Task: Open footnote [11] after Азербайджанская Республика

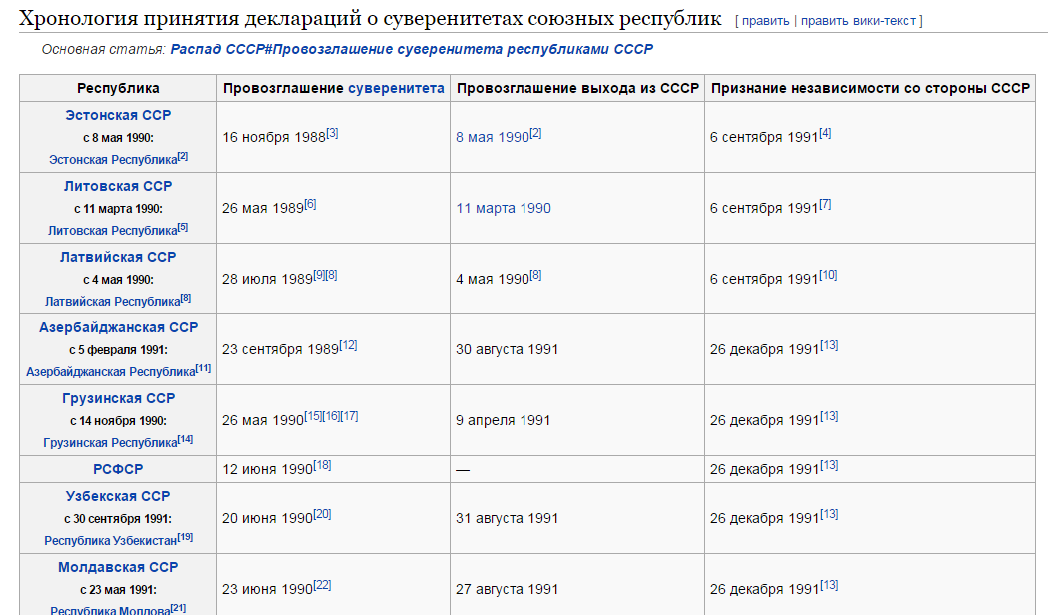Action: (203, 368)
